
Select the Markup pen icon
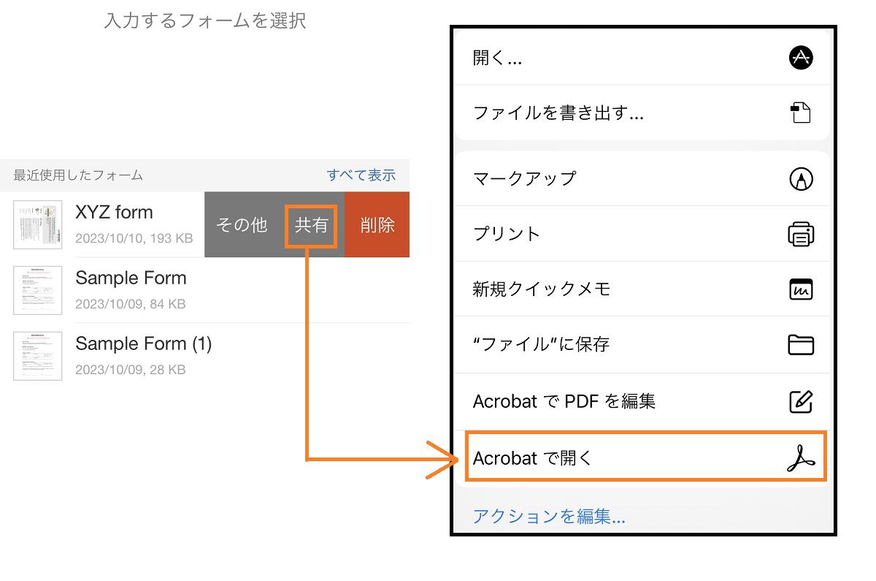(801, 178)
